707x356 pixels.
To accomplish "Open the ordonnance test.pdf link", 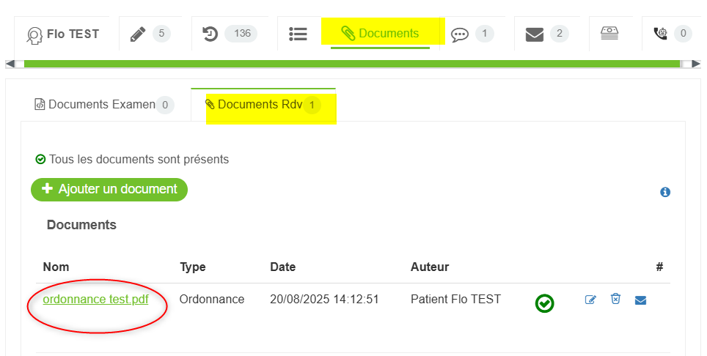I will [96, 299].
